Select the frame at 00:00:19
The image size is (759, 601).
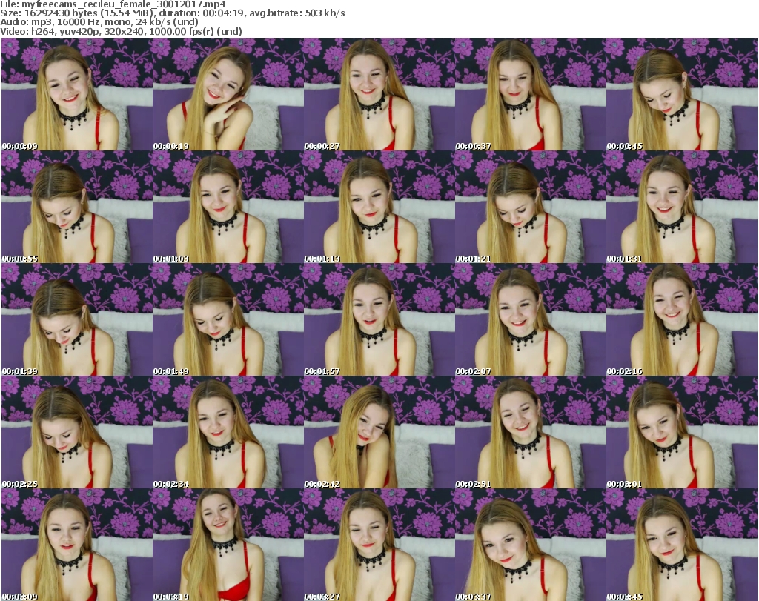(x=227, y=95)
